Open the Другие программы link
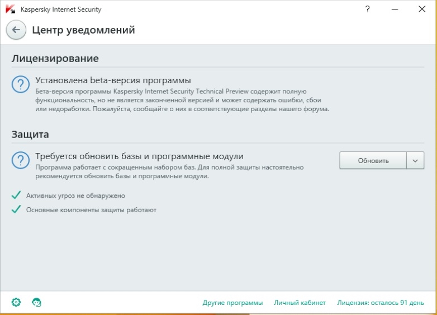The image size is (437, 315). [x=232, y=303]
